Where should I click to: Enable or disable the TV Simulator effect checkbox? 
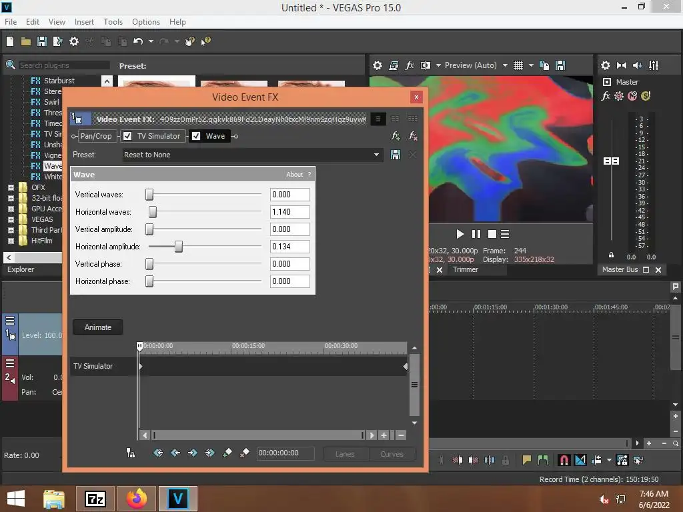click(127, 136)
